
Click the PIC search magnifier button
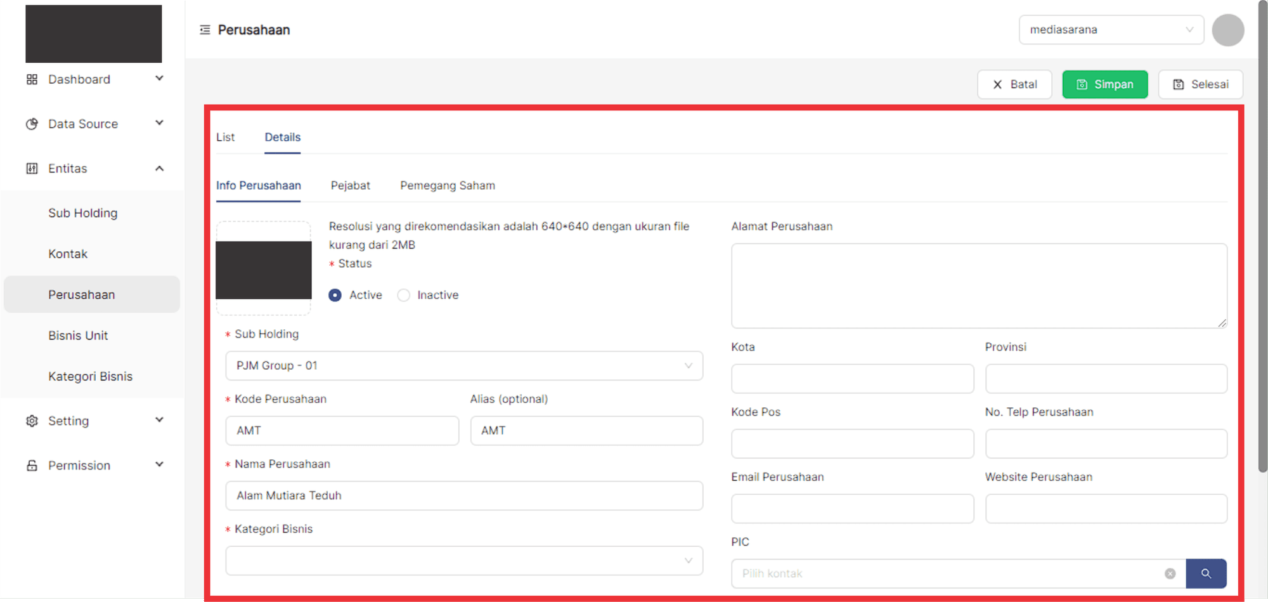(x=1206, y=573)
